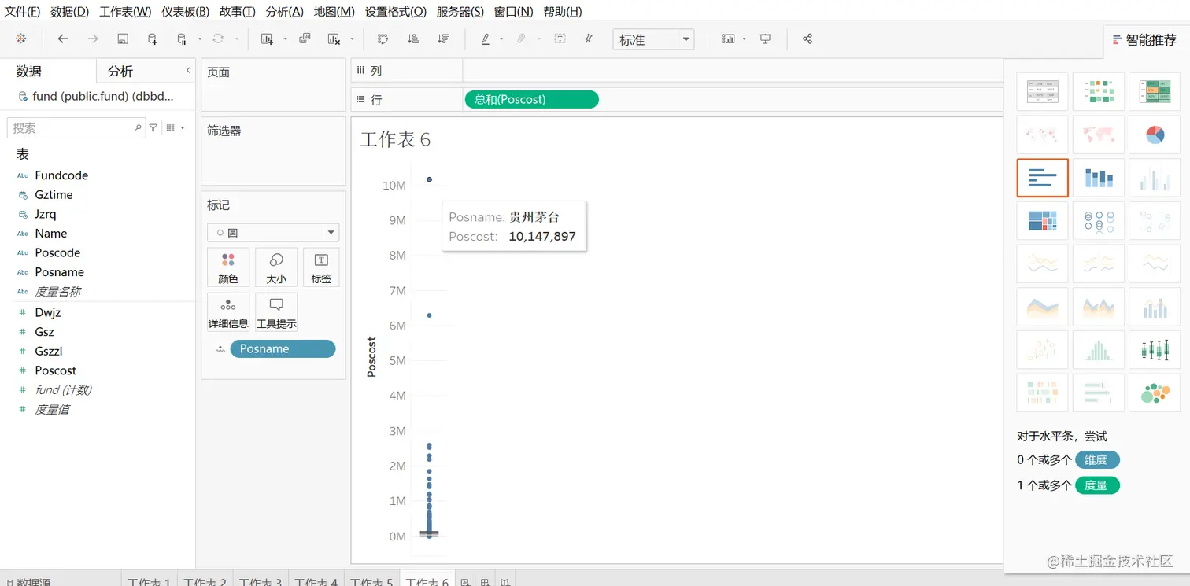Toggle mark labels text icon
The height and width of the screenshot is (586, 1190).
(x=560, y=39)
